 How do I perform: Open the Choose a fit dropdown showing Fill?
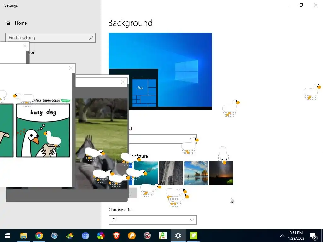click(152, 220)
